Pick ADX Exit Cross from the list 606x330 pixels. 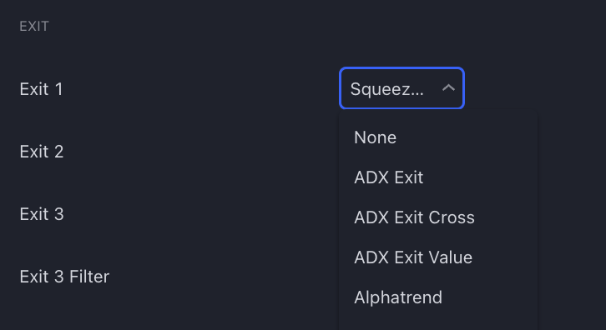coord(438,217)
